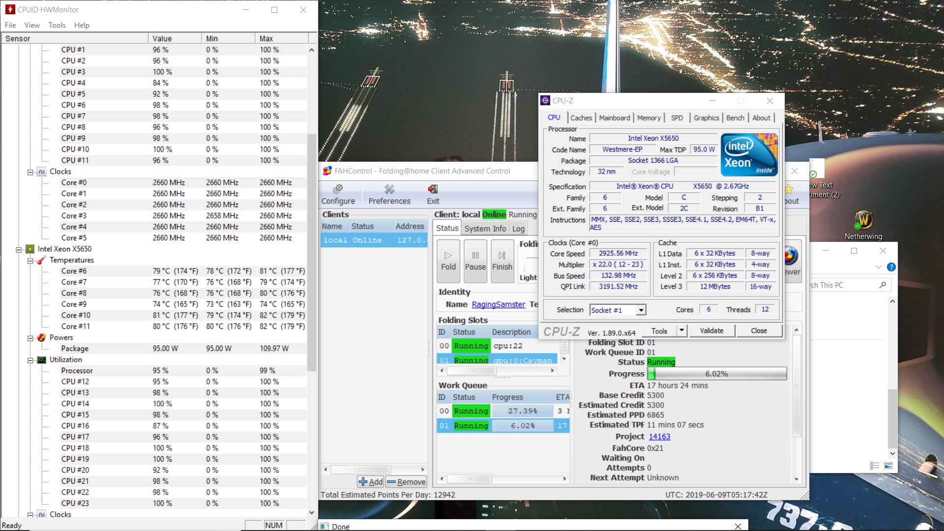The height and width of the screenshot is (531, 944).
Task: Click the work unit progress bar at 6.02%
Action: click(717, 374)
